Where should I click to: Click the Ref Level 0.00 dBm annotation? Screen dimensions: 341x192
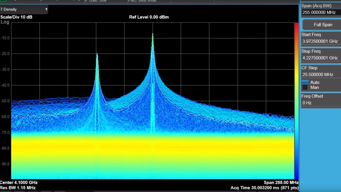[x=149, y=17]
